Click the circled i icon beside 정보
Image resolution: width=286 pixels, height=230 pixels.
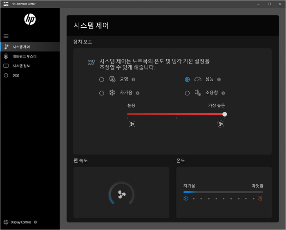click(x=6, y=75)
